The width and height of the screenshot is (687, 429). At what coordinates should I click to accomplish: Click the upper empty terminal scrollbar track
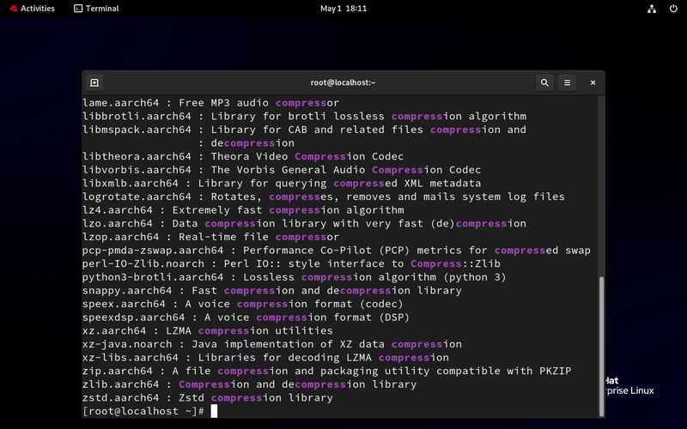(x=602, y=186)
